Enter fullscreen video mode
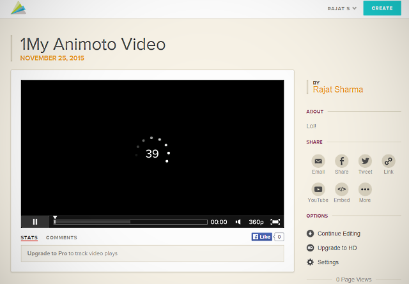Image resolution: width=409 pixels, height=284 pixels. click(275, 221)
